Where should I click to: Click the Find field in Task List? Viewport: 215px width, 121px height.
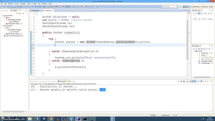point(196,19)
